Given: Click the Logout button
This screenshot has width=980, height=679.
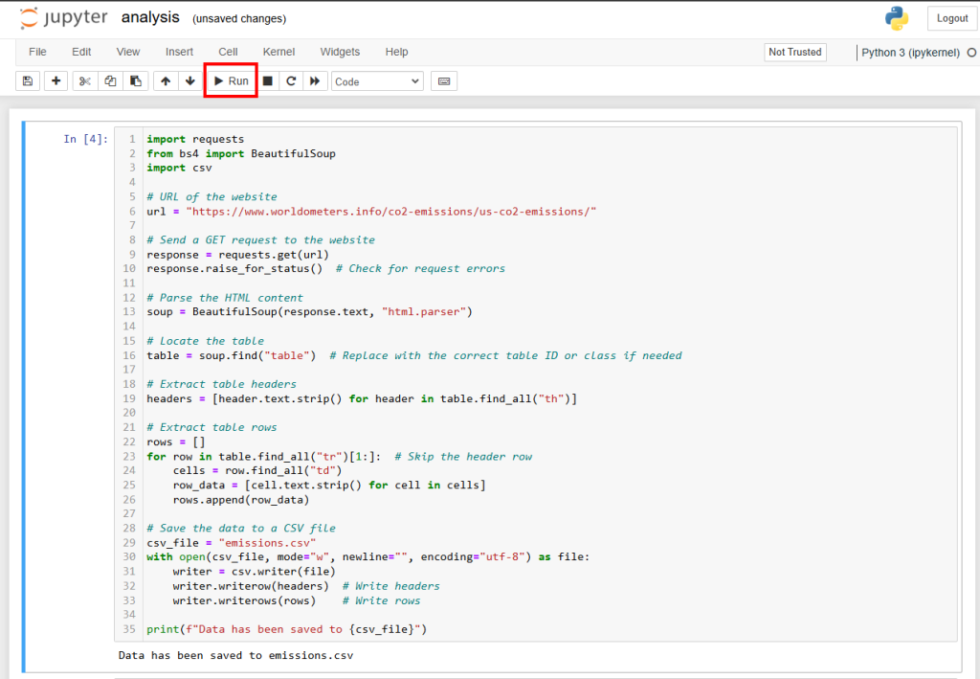Looking at the screenshot, I should click(951, 17).
